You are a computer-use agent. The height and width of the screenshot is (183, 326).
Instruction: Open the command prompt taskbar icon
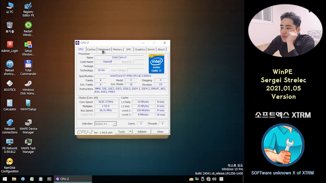pos(49,179)
